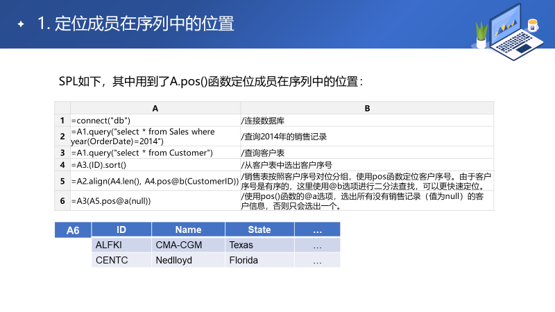Image resolution: width=555 pixels, height=312 pixels.
Task: Click cell =A3.(ID).sort()
Action: point(155,164)
